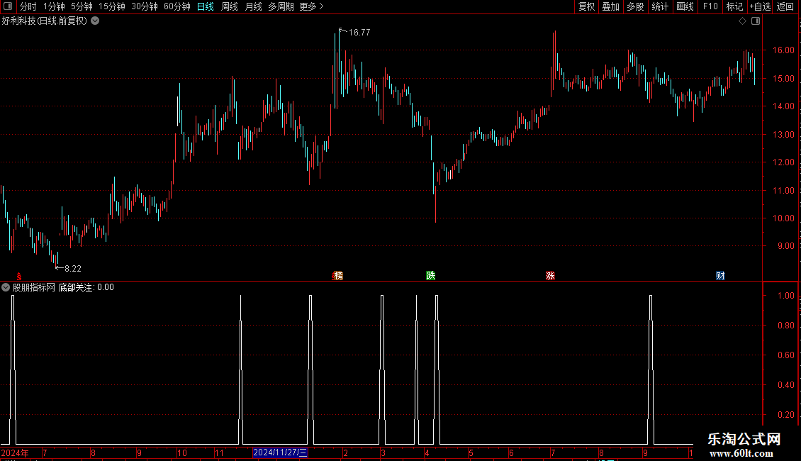Switch to 周线 weekly chart

pyautogui.click(x=230, y=6)
